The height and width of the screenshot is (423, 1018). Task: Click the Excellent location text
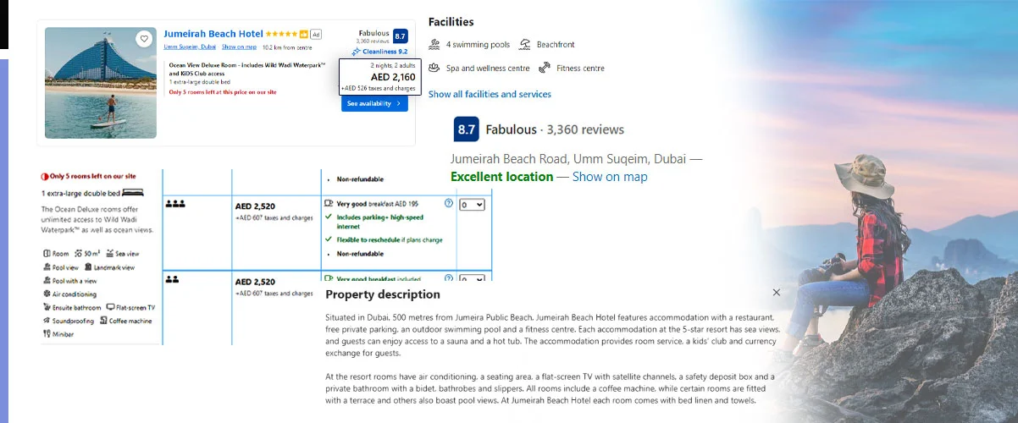tap(501, 177)
